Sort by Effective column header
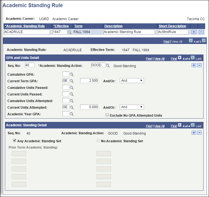The height and width of the screenshot is (197, 209). pyautogui.click(x=61, y=26)
